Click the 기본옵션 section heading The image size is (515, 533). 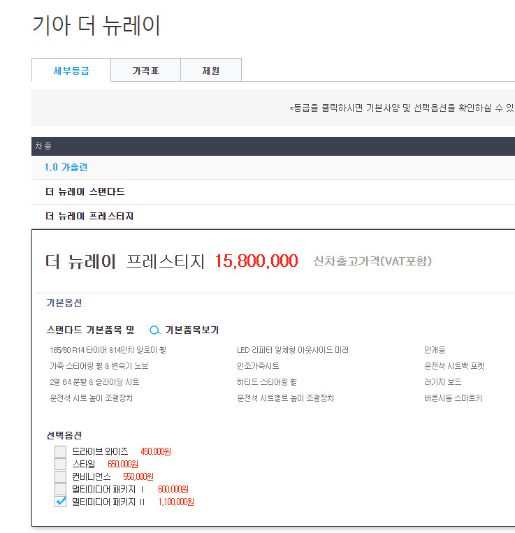(64, 302)
